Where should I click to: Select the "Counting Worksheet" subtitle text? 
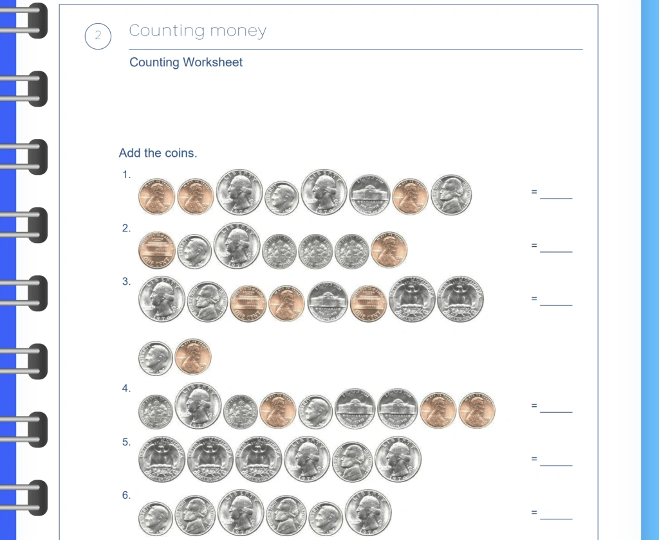pyautogui.click(x=186, y=62)
